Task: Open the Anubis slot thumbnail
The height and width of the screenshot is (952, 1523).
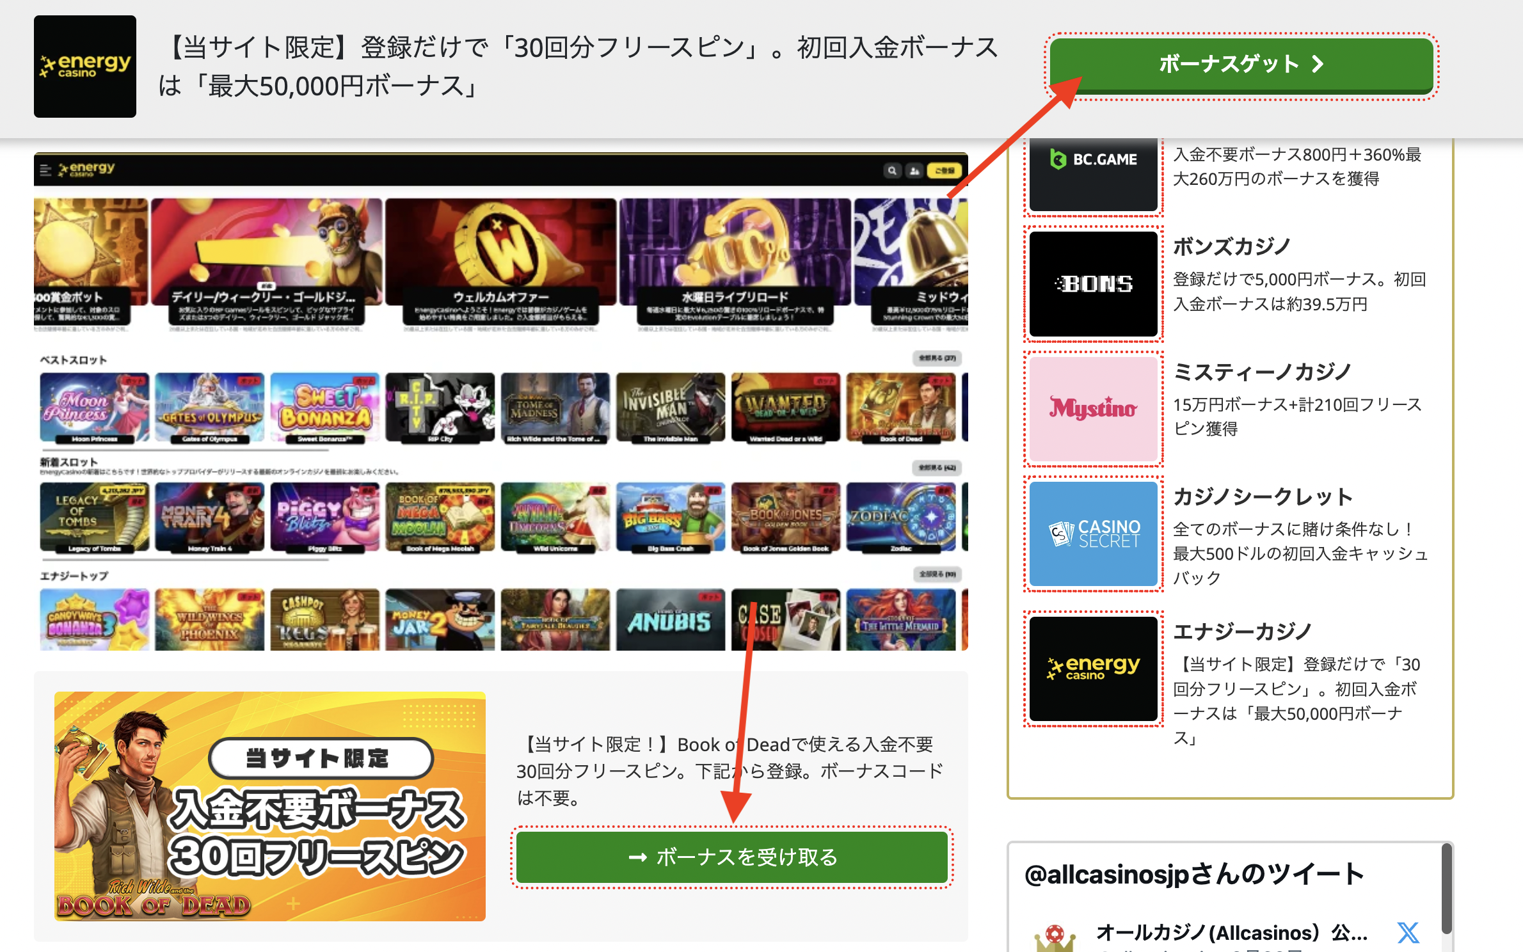Action: [670, 620]
